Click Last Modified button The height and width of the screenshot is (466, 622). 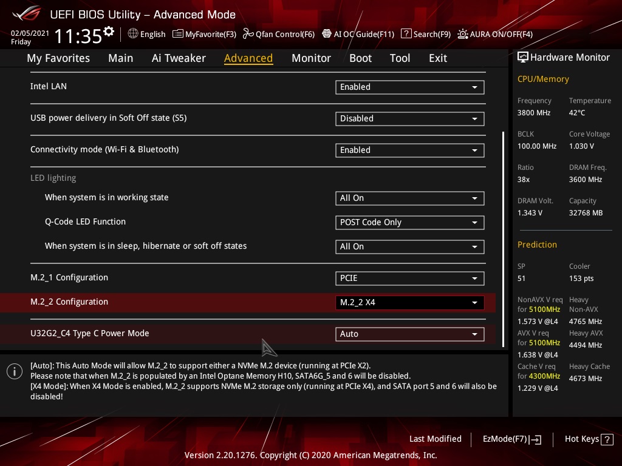coord(435,439)
